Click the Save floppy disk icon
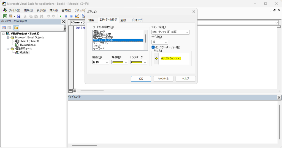 click(18, 16)
